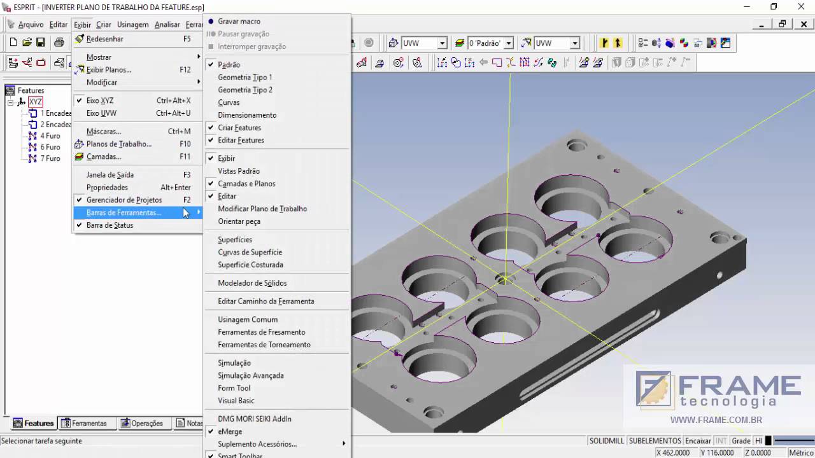Select Gerenciador de Projetos menu entry
The image size is (815, 458).
138,200
